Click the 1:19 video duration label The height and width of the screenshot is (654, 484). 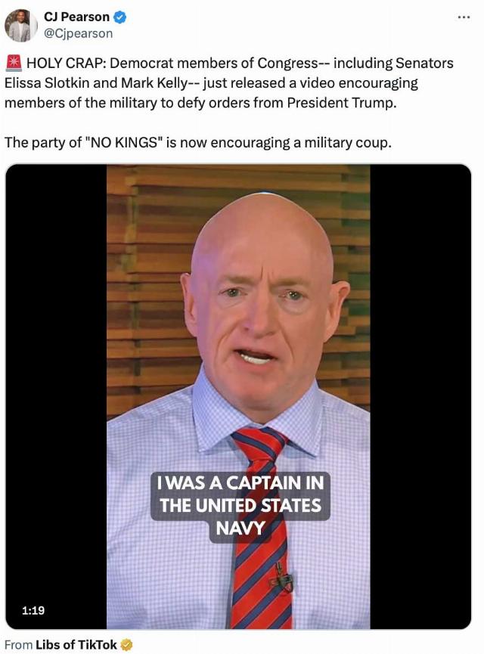33,610
